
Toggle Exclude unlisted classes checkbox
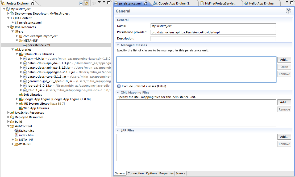point(119,86)
